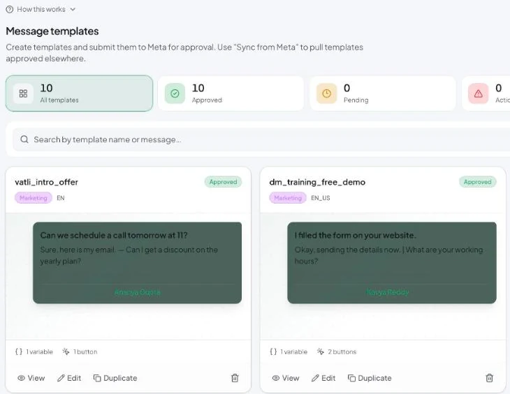Image resolution: width=510 pixels, height=394 pixels.
Task: Click the vatli_intro_offer message preview bubble
Action: pos(137,263)
